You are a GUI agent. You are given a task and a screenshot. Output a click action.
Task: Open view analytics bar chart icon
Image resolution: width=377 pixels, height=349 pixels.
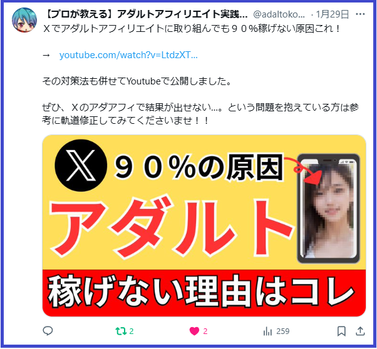coord(267,331)
